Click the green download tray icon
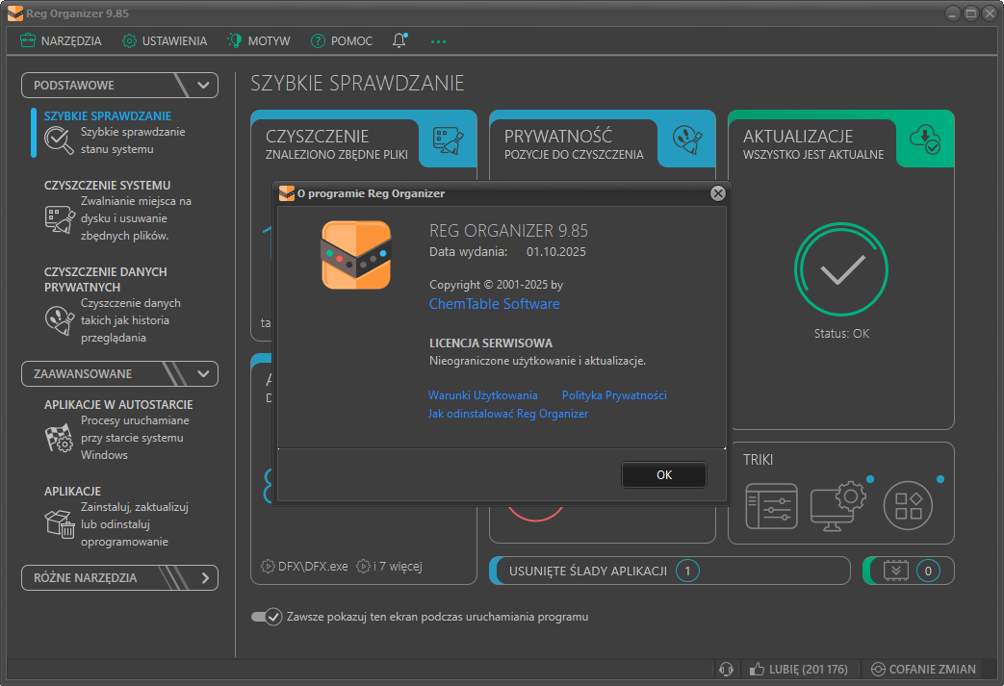This screenshot has height=686, width=1004. point(896,571)
